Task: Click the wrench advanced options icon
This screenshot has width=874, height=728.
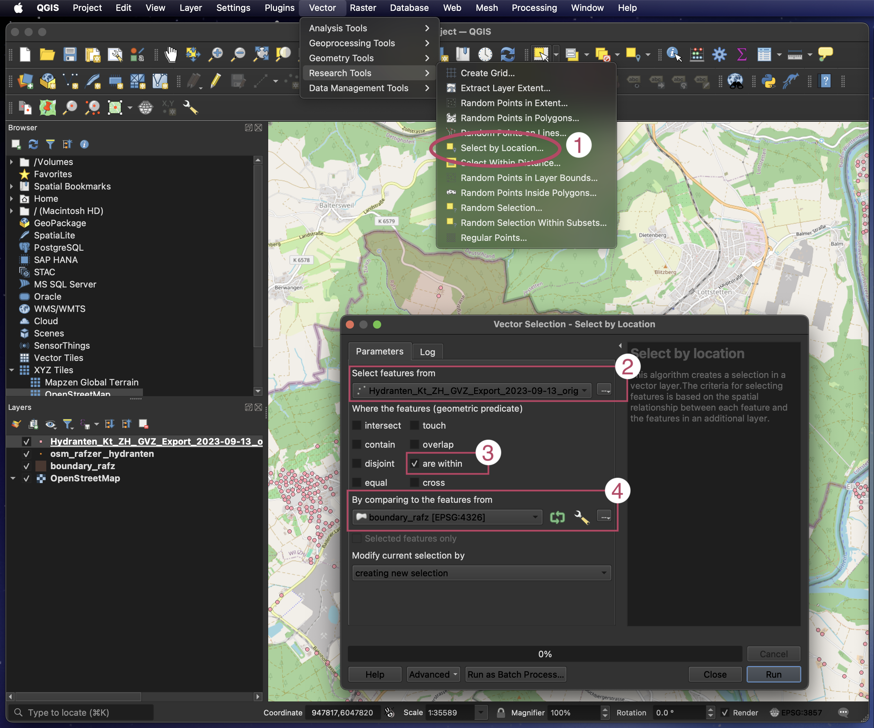Action: click(x=581, y=517)
